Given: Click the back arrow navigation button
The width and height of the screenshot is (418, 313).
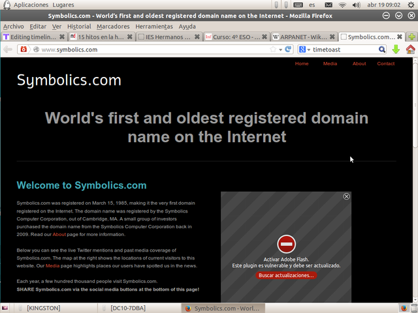Looking at the screenshot, I should click(x=8, y=50).
